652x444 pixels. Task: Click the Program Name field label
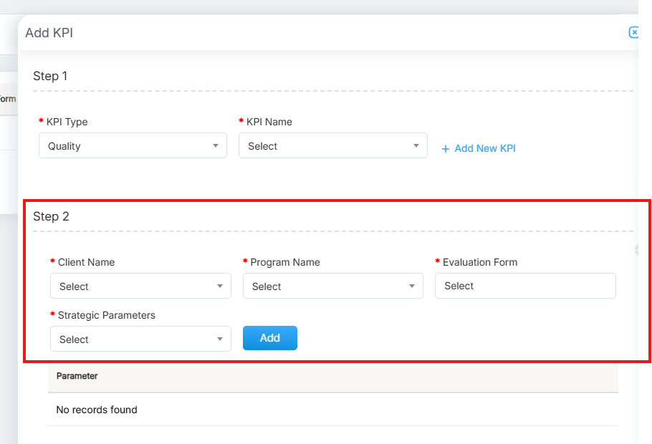284,262
